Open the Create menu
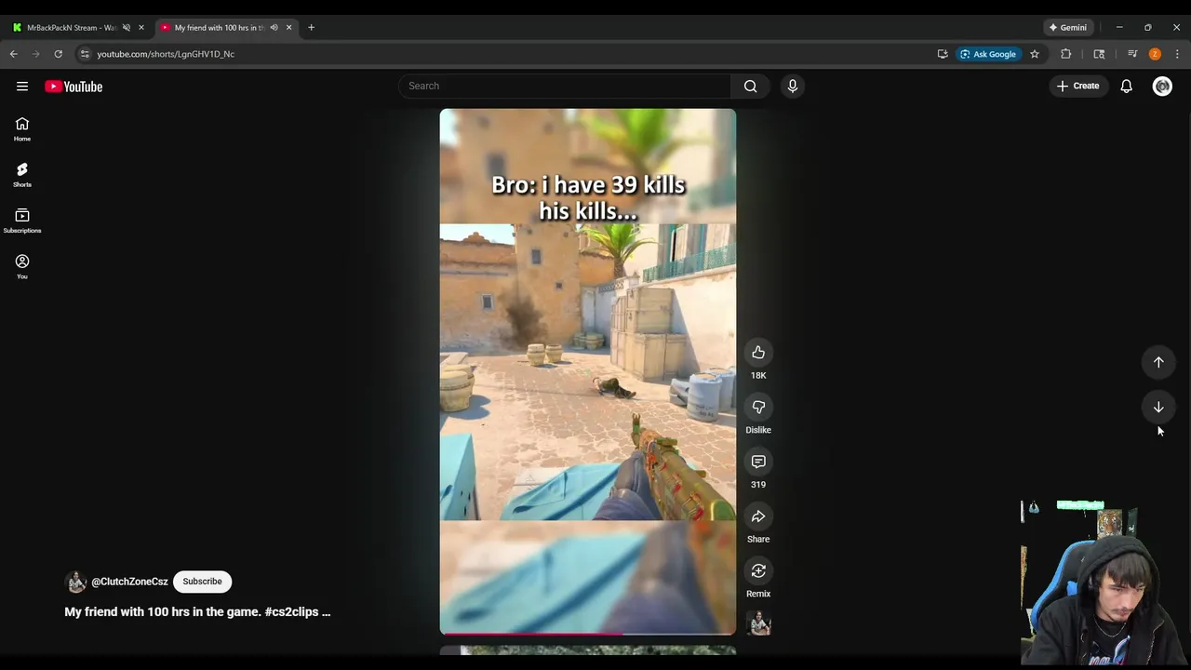 coord(1077,86)
